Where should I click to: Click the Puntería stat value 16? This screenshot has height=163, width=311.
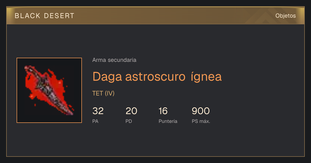163,111
